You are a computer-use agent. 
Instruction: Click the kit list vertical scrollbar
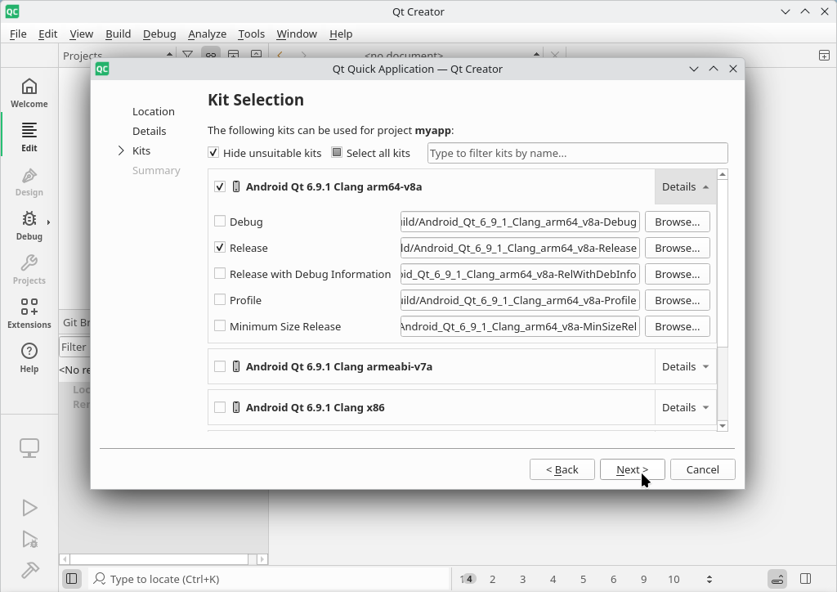pyautogui.click(x=723, y=262)
